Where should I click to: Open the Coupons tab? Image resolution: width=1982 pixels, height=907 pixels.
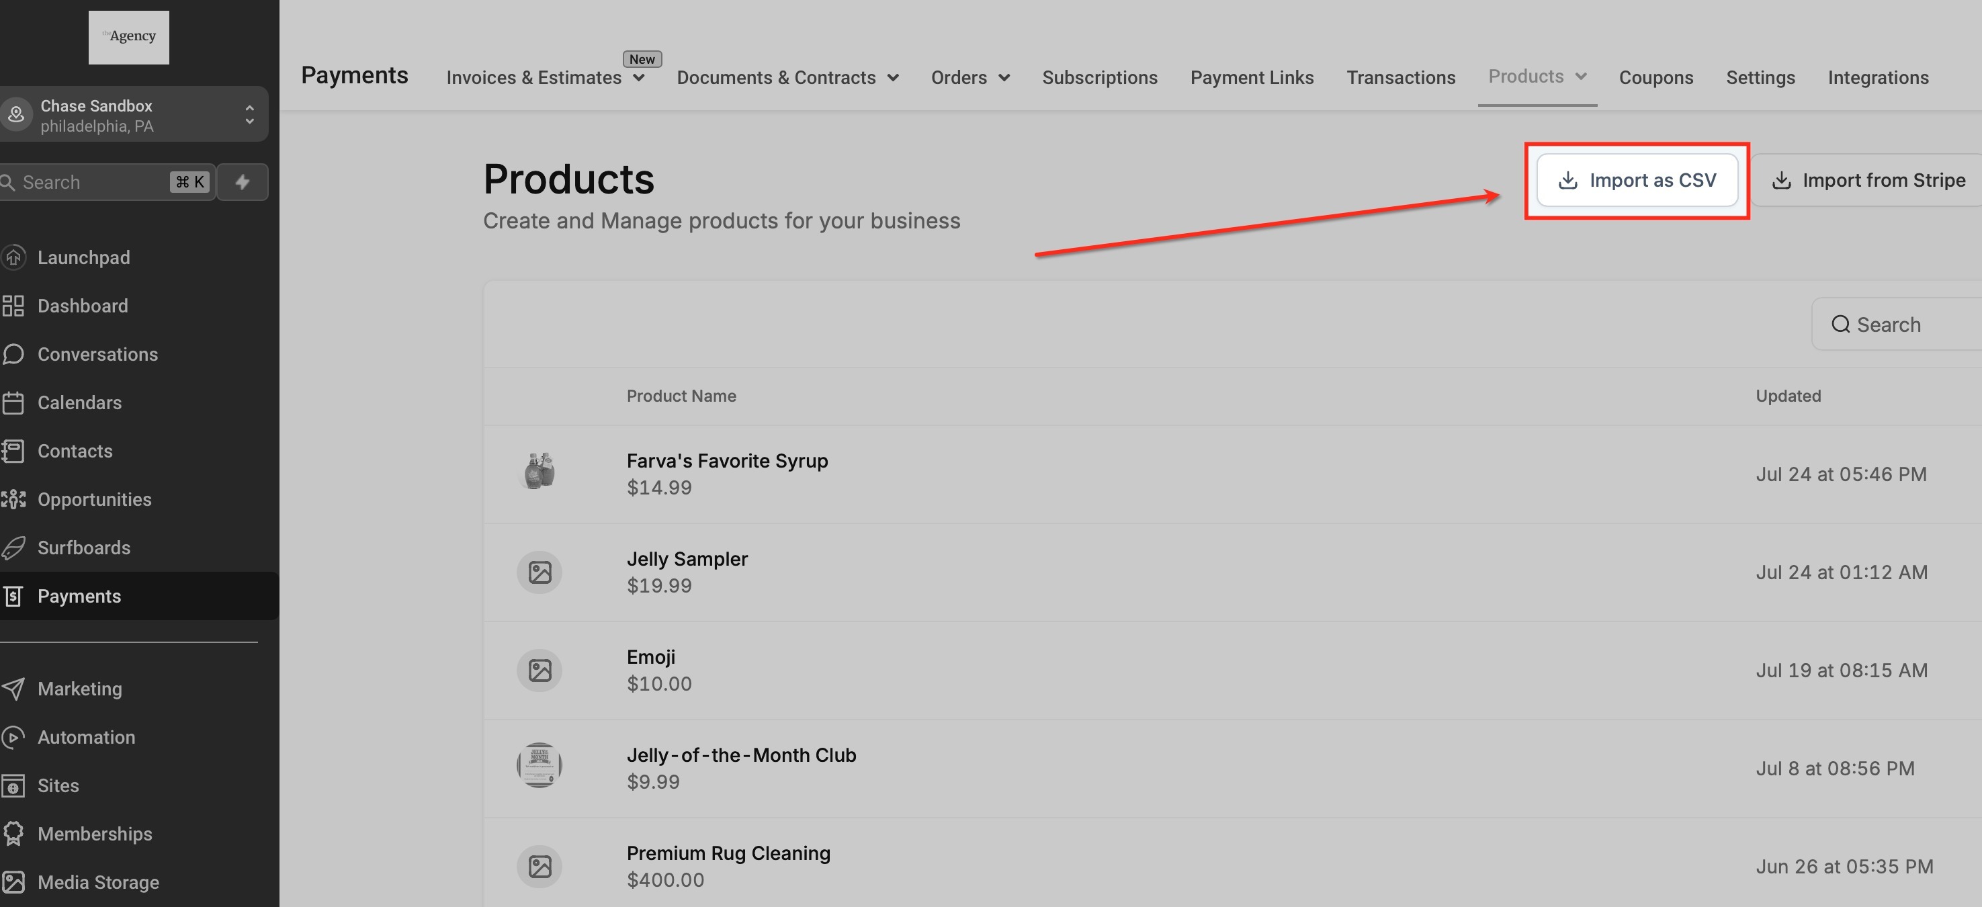point(1655,78)
